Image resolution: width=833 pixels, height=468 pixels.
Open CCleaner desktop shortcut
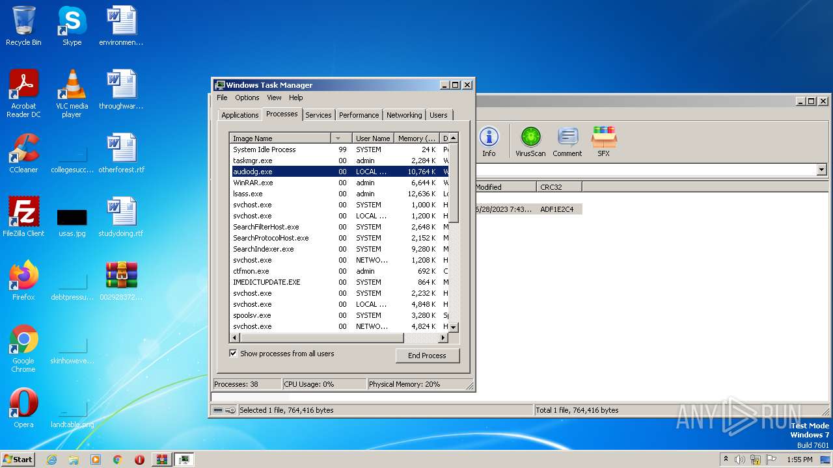[x=23, y=153]
